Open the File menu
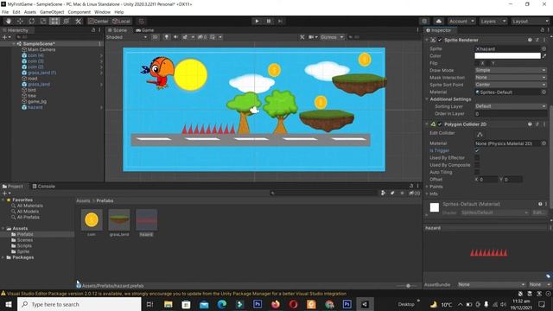The width and height of the screenshot is (553, 311). pos(5,12)
